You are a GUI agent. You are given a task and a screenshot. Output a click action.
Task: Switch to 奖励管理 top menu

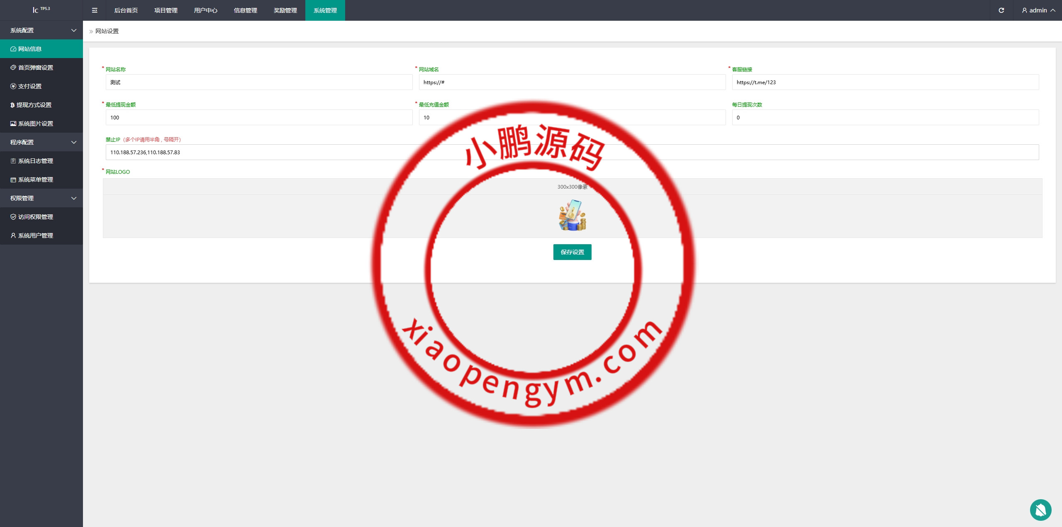[x=285, y=10]
